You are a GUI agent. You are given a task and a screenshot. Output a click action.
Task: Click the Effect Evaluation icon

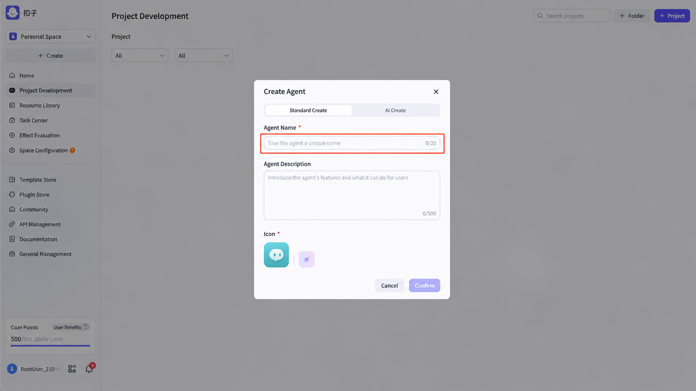(12, 135)
